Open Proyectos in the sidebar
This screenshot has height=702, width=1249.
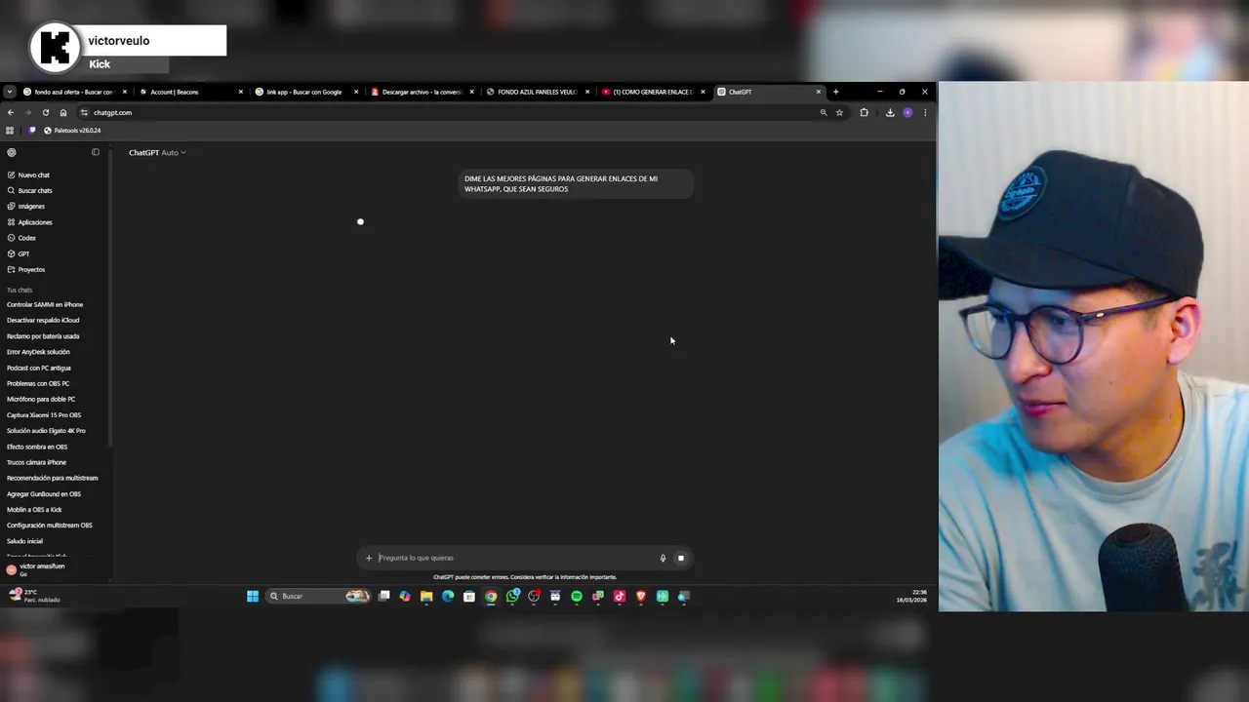point(26,269)
